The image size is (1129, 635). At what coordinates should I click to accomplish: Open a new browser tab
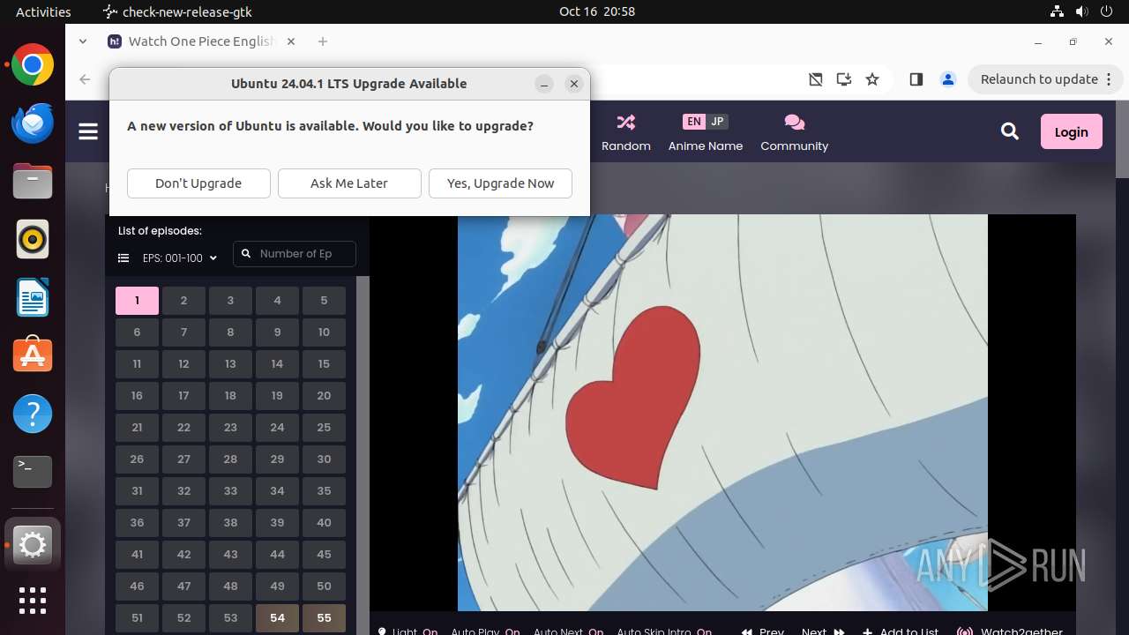tap(323, 41)
